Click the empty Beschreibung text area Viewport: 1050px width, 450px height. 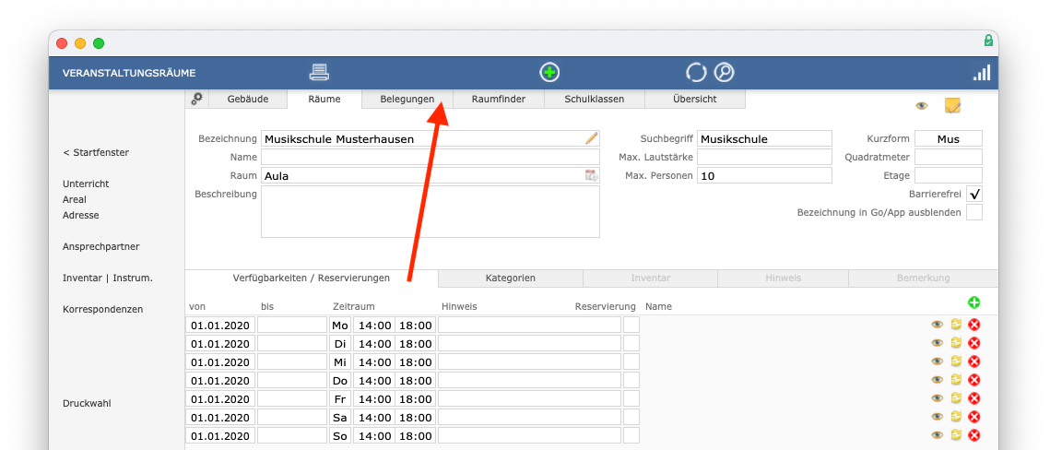pyautogui.click(x=430, y=211)
